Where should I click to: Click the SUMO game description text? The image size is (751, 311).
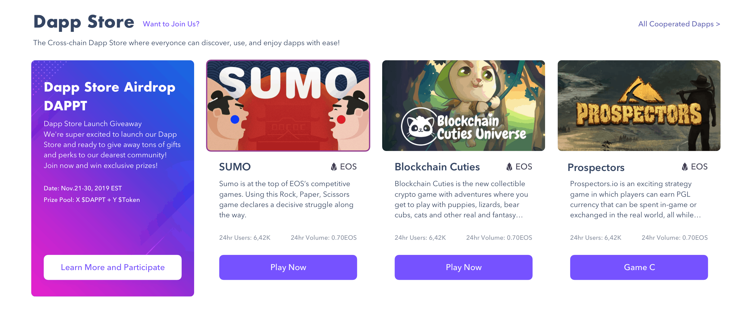[286, 199]
